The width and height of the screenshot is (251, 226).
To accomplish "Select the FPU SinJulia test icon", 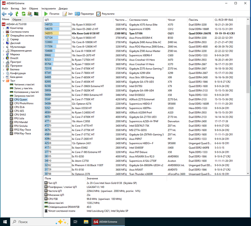I will pyautogui.click(x=11, y=126).
